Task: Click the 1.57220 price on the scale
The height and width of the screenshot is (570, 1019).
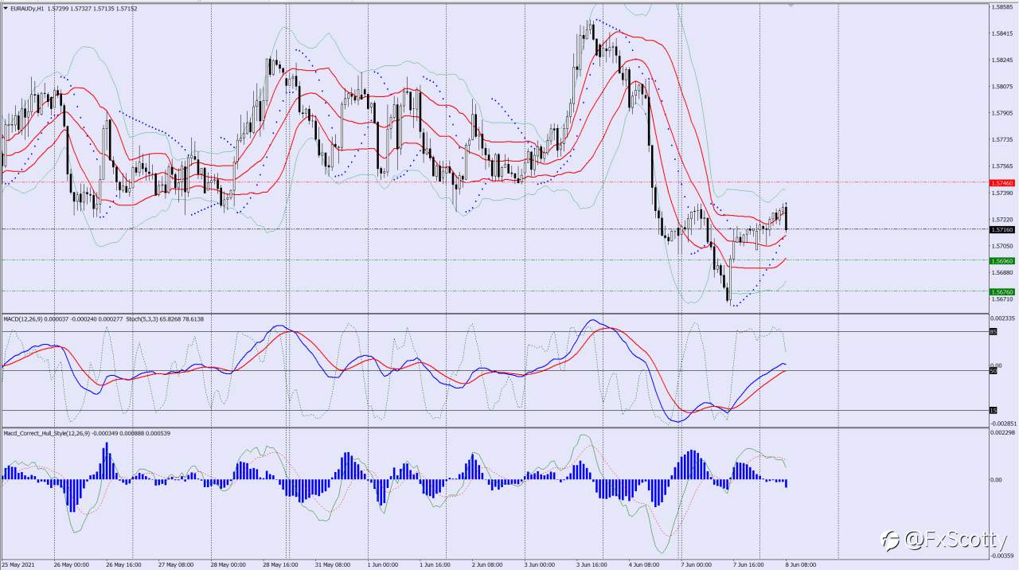Action: (x=1002, y=219)
